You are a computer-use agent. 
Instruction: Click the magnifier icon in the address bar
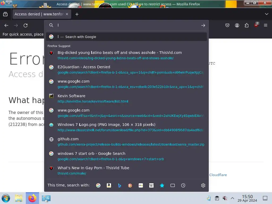point(51,25)
